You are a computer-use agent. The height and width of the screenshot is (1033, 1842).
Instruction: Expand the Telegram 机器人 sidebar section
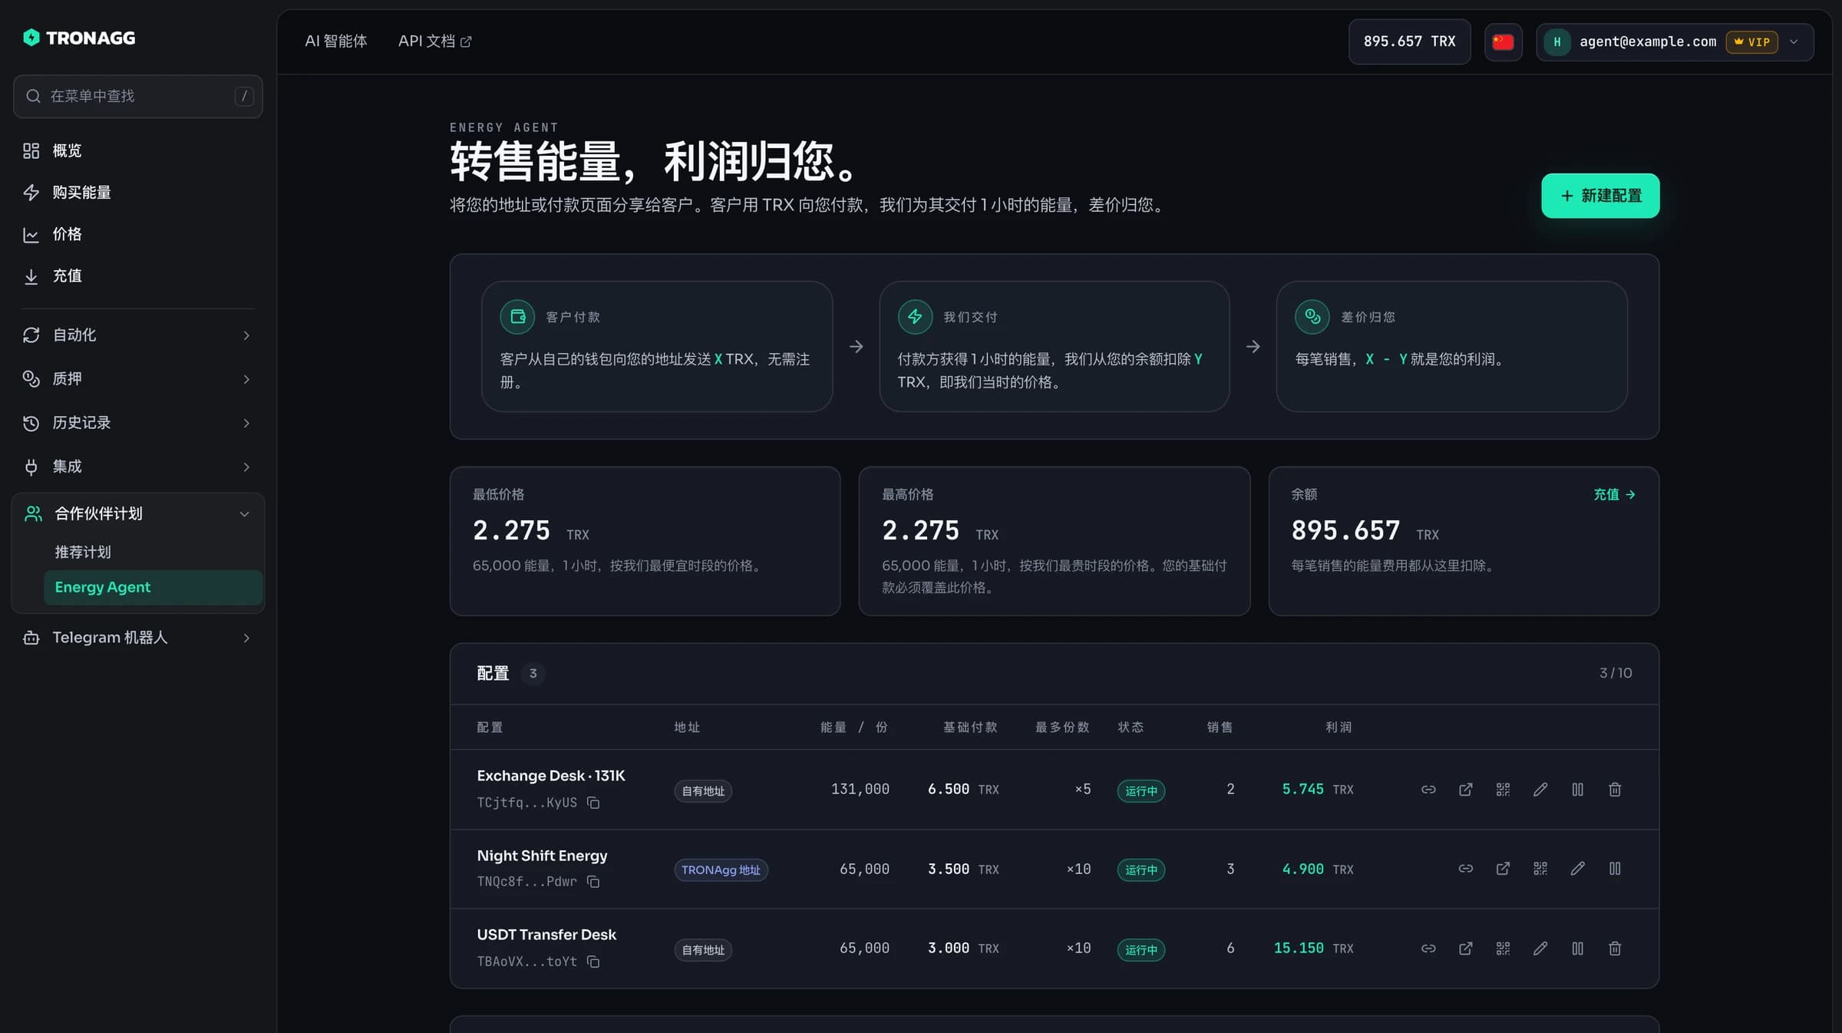(x=138, y=638)
